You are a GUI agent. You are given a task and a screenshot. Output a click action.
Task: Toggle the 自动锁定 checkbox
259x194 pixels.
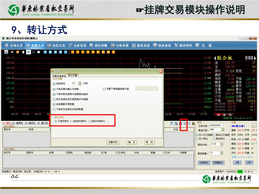54,84
